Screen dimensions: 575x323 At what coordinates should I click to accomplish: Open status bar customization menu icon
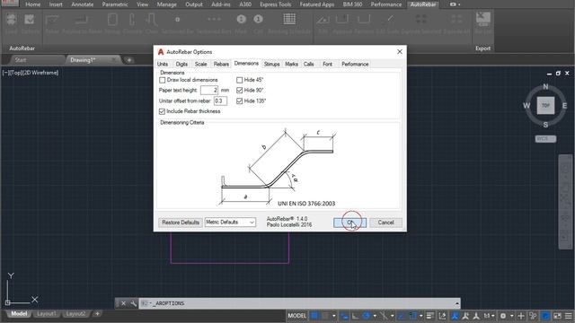click(569, 316)
